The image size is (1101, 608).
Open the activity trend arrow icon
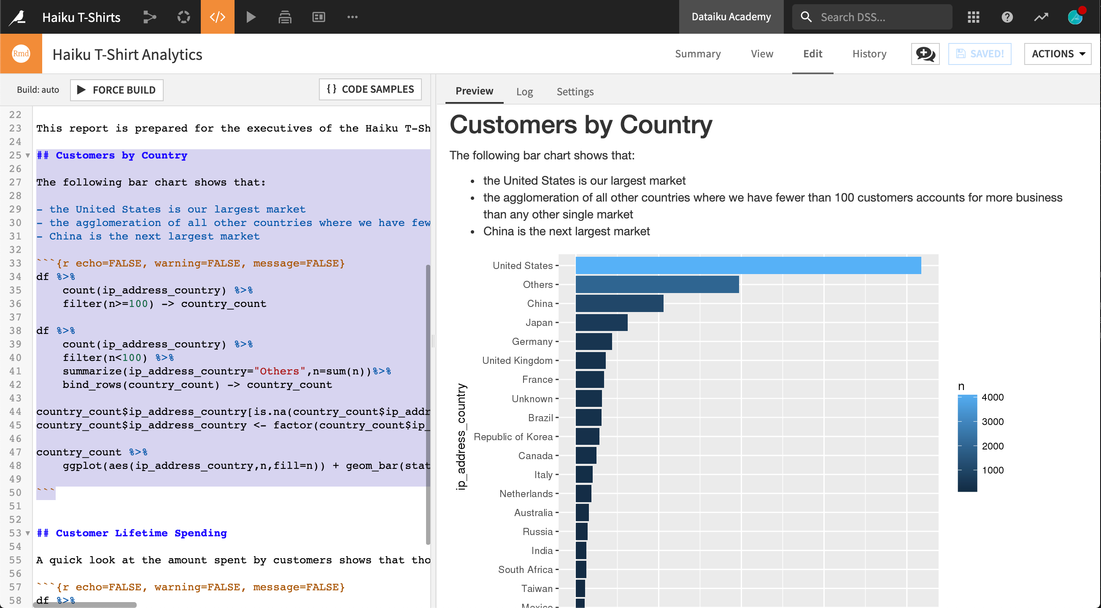pos(1041,17)
